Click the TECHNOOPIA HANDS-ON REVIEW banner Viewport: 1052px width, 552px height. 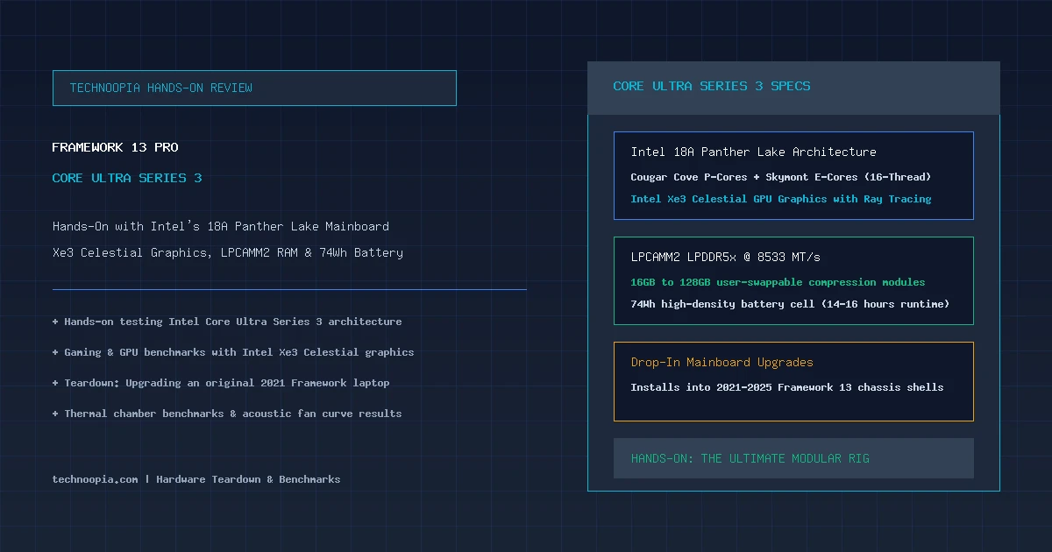[x=254, y=88]
